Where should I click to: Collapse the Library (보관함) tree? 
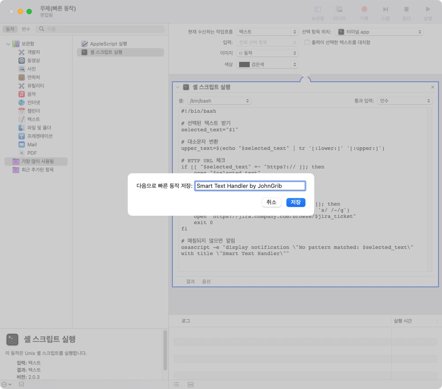point(8,44)
